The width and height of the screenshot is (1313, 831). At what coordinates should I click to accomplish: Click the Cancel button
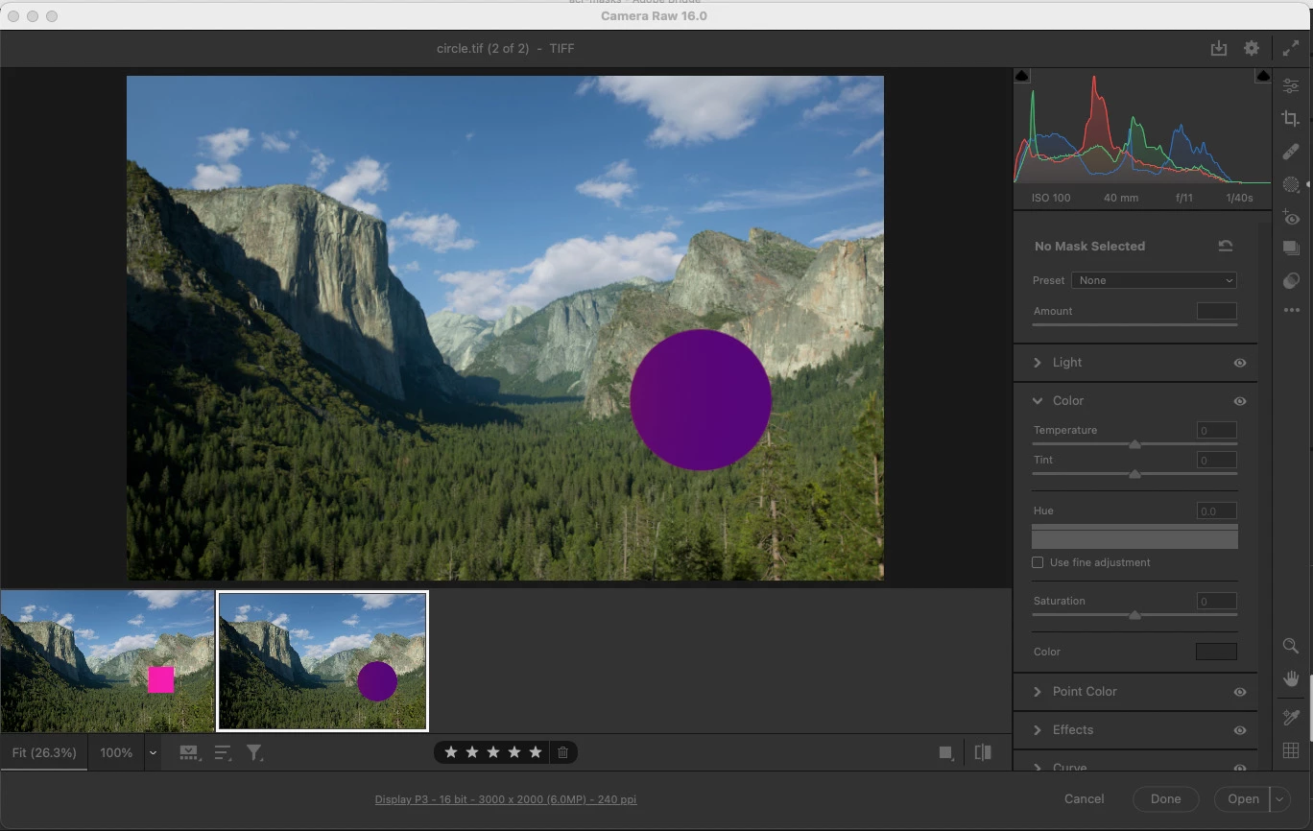click(x=1085, y=798)
